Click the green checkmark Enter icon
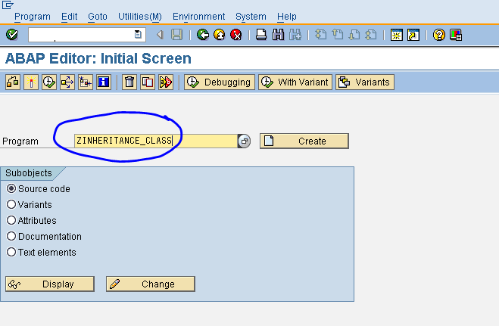 12,34
